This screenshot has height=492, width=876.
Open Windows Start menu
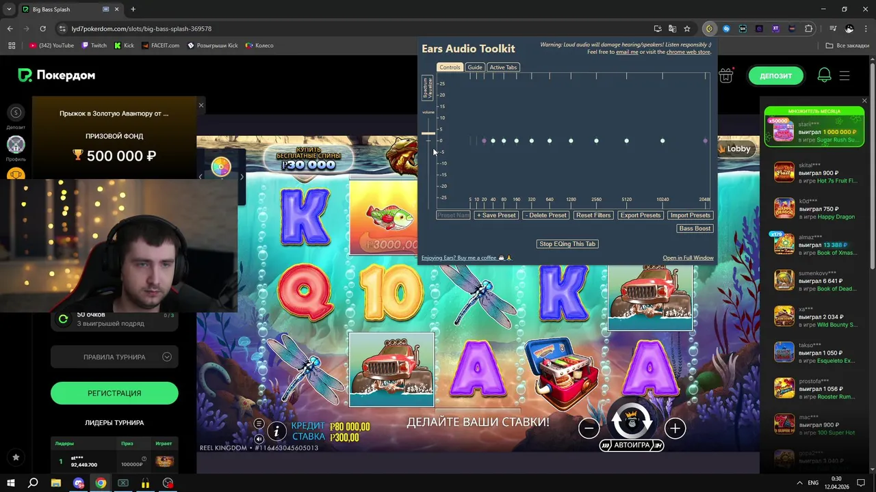pyautogui.click(x=10, y=483)
